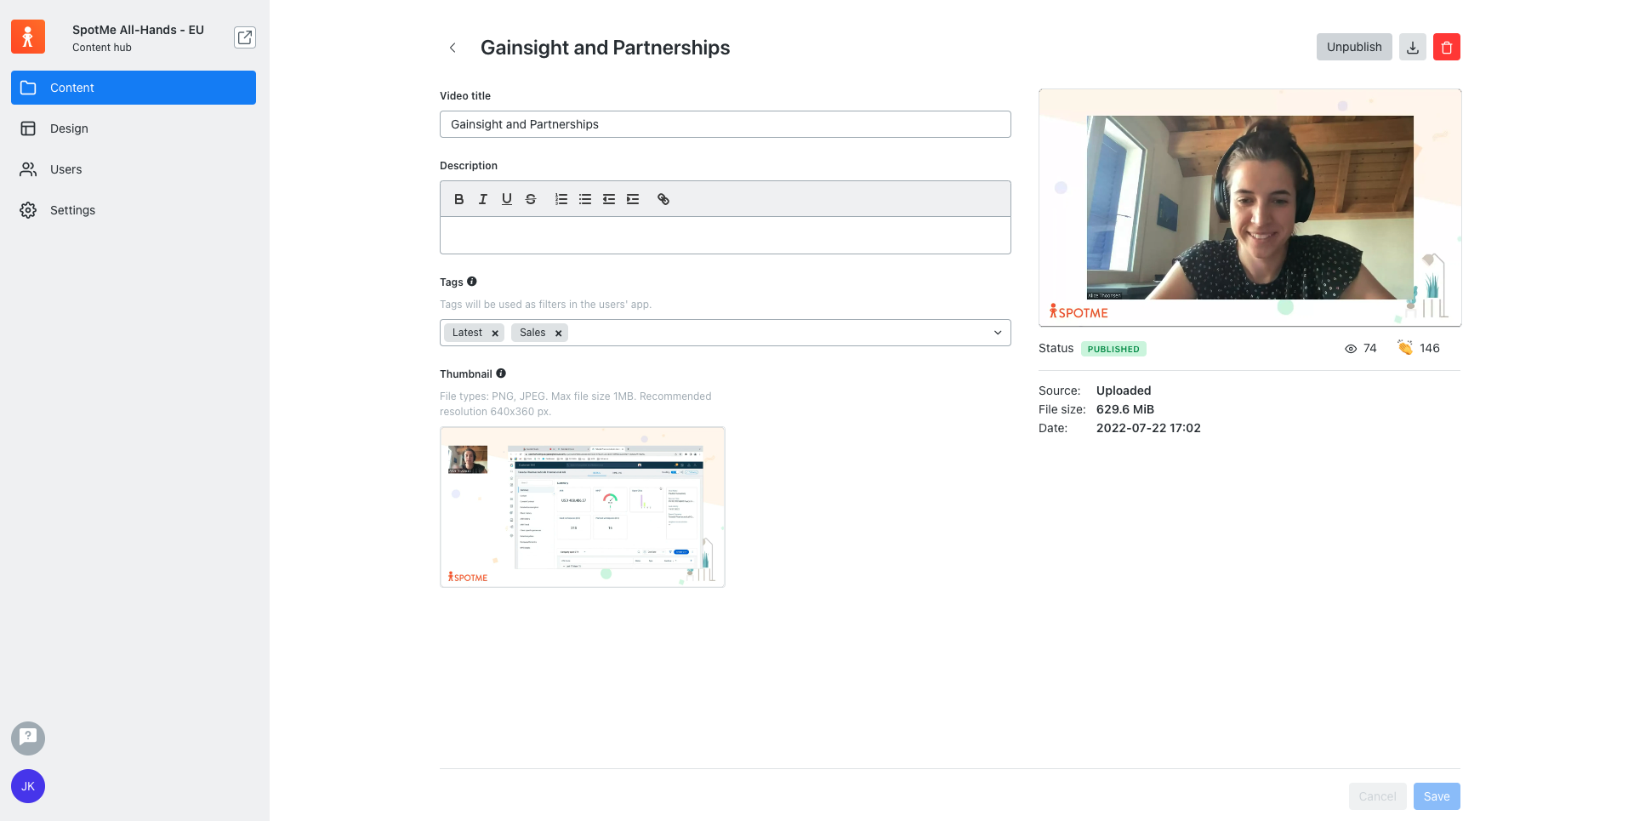This screenshot has height=821, width=1628.
Task: Click the file size value 629.6 MiB
Action: [x=1125, y=409]
